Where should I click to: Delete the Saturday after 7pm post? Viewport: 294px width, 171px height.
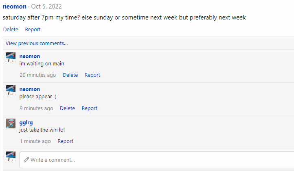(11, 30)
